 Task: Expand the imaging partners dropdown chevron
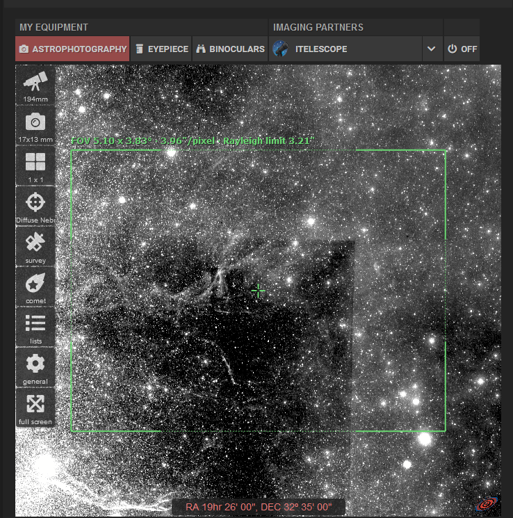pyautogui.click(x=431, y=49)
